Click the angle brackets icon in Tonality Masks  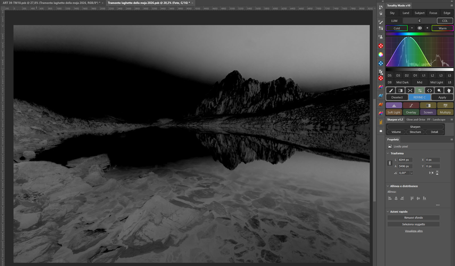click(x=429, y=90)
